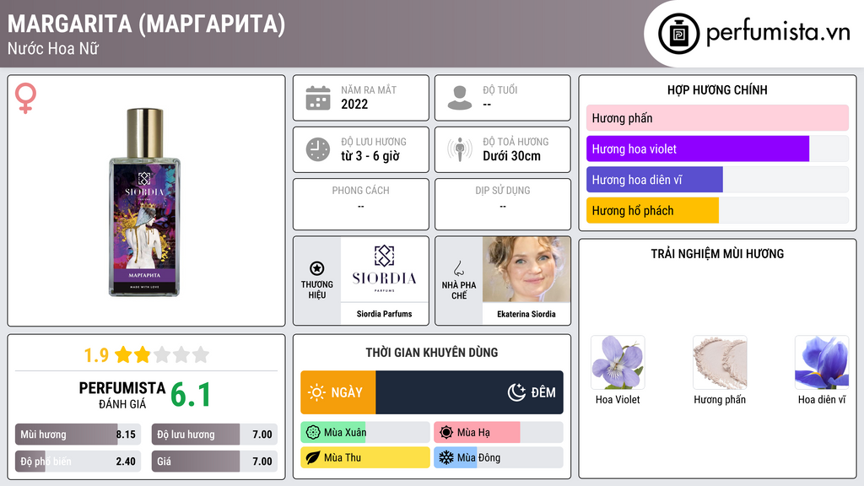This screenshot has width=864, height=486.
Task: Click the calendar icon beside Năm ra mắt
Action: (x=318, y=98)
